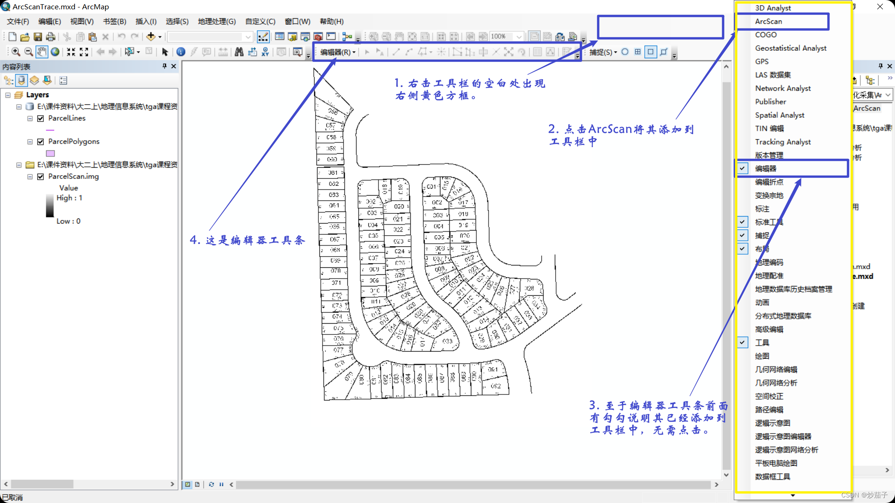Screen dimensions: 895x503
Task: Open the map scale combo box
Action: (x=210, y=37)
